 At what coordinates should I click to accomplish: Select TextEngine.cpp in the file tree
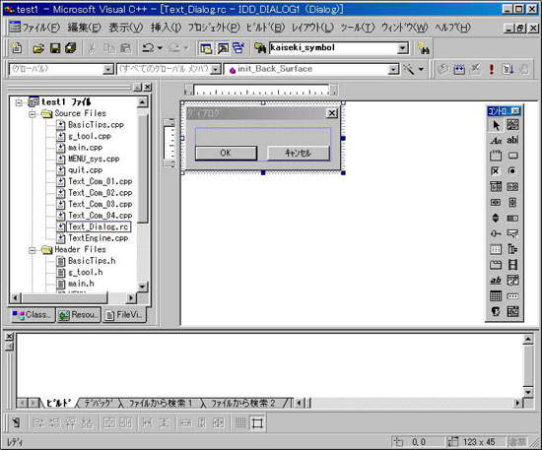[99, 238]
